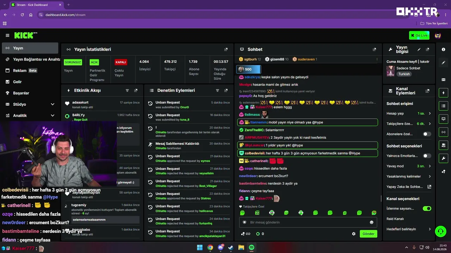The width and height of the screenshot is (451, 253).
Task: Click the three-dots icon at the right rail bottom
Action: coord(443,171)
